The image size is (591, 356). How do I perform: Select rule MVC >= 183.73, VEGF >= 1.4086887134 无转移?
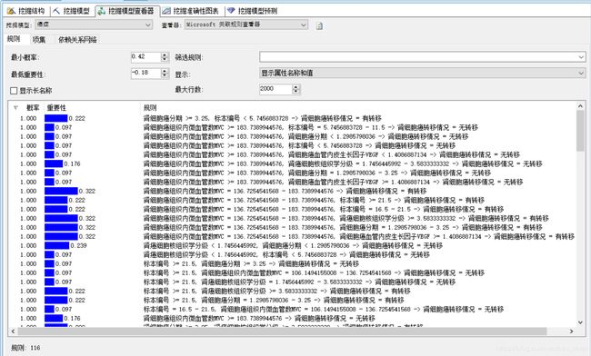[x=333, y=182]
